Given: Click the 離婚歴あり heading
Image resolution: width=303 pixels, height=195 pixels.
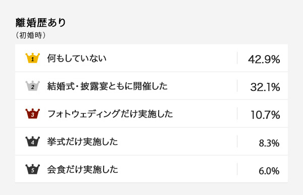Looking at the screenshot, I should [x=41, y=23].
